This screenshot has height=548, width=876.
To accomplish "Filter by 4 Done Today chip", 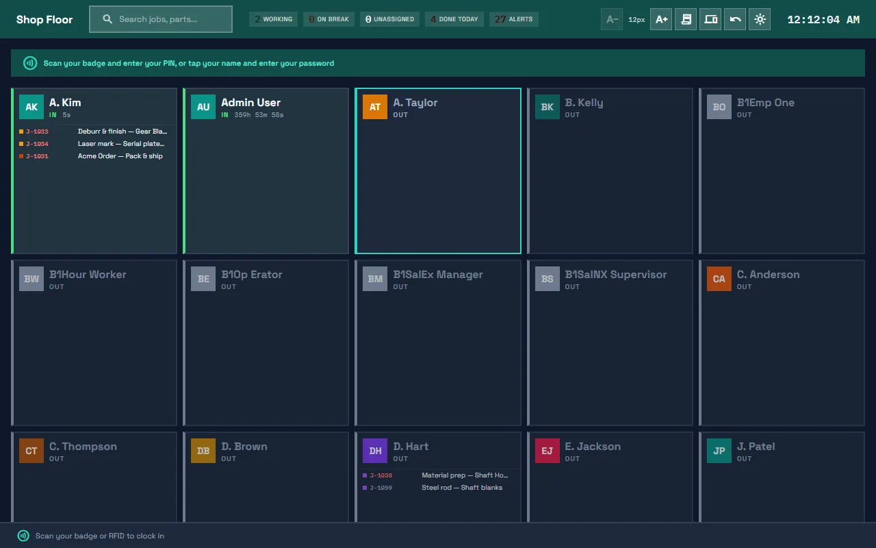I will point(454,19).
